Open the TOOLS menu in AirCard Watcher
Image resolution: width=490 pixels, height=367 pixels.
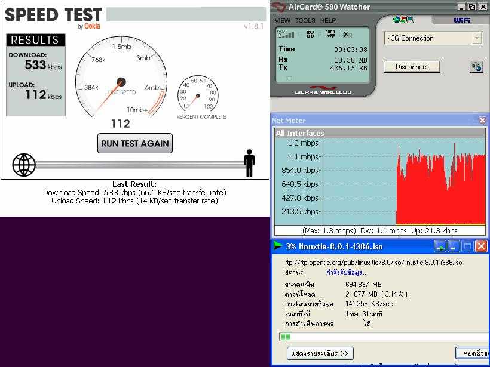coord(305,21)
